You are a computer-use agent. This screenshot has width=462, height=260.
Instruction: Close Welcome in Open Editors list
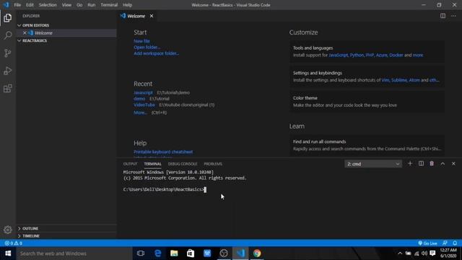pyautogui.click(x=25, y=33)
